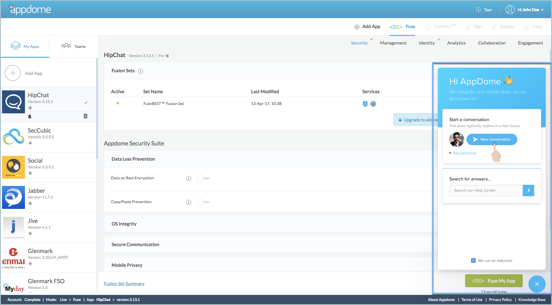
Task: Click the Fuse breadcrumb in status bar
Action: click(77, 300)
